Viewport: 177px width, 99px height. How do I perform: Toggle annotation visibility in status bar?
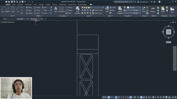pyautogui.click(x=141, y=97)
